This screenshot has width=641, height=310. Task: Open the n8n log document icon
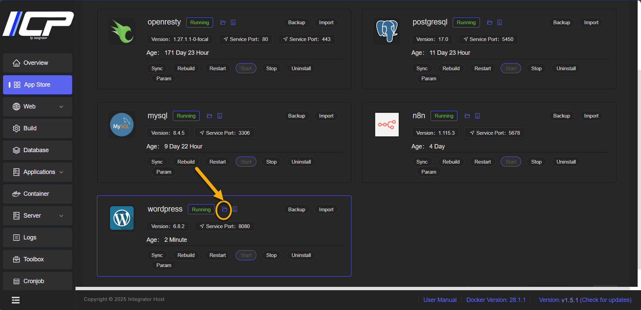pyautogui.click(x=478, y=116)
